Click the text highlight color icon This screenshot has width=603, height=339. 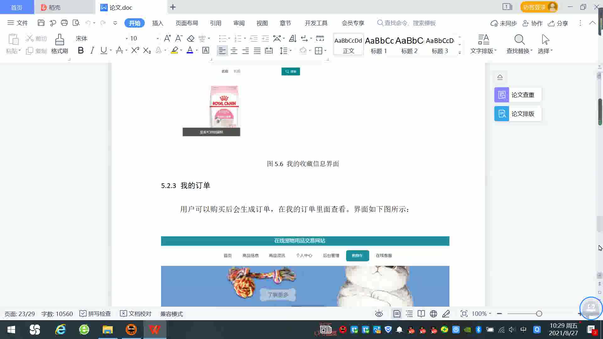pyautogui.click(x=174, y=51)
